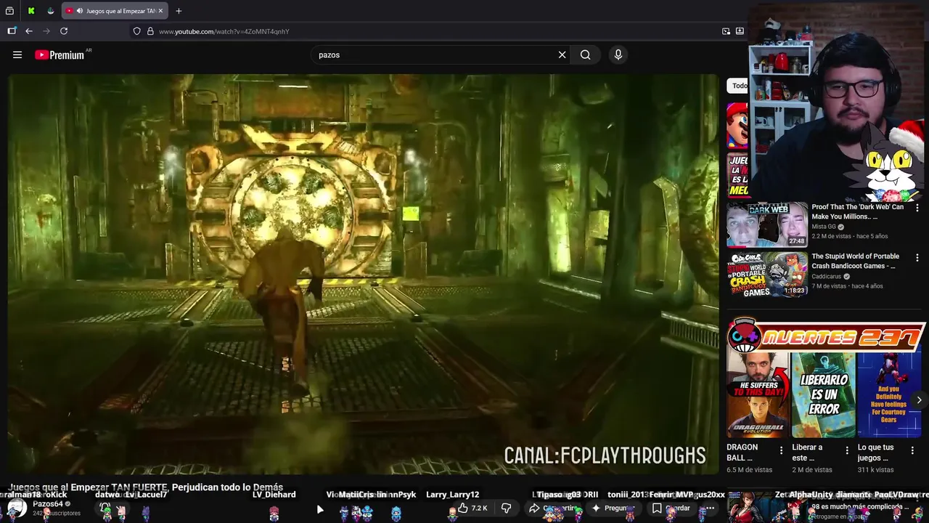View site security padlock info

(150, 31)
